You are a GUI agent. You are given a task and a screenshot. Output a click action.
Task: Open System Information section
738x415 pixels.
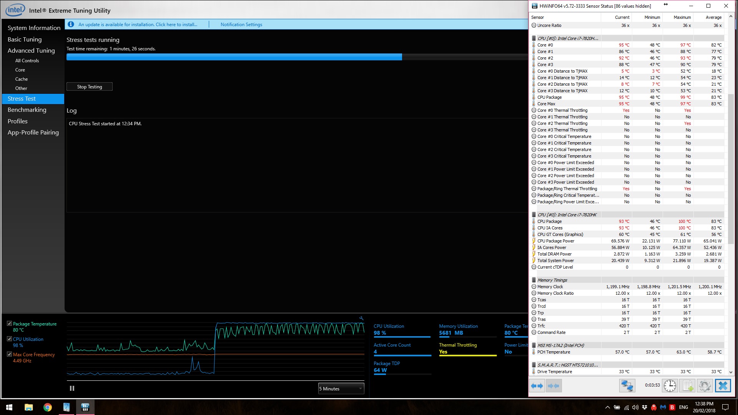tap(34, 28)
